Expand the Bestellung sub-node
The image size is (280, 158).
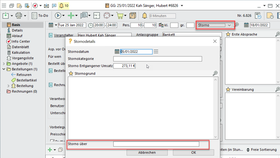(8, 86)
